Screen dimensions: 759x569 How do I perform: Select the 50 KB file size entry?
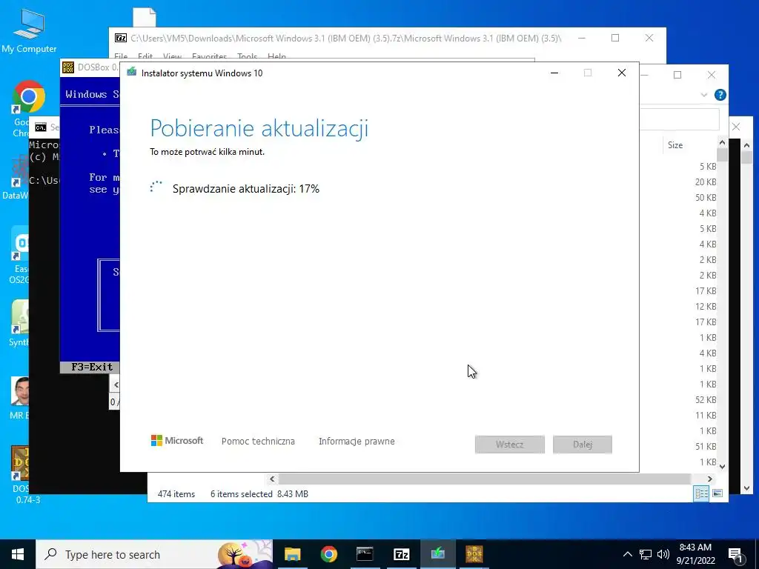[706, 197]
